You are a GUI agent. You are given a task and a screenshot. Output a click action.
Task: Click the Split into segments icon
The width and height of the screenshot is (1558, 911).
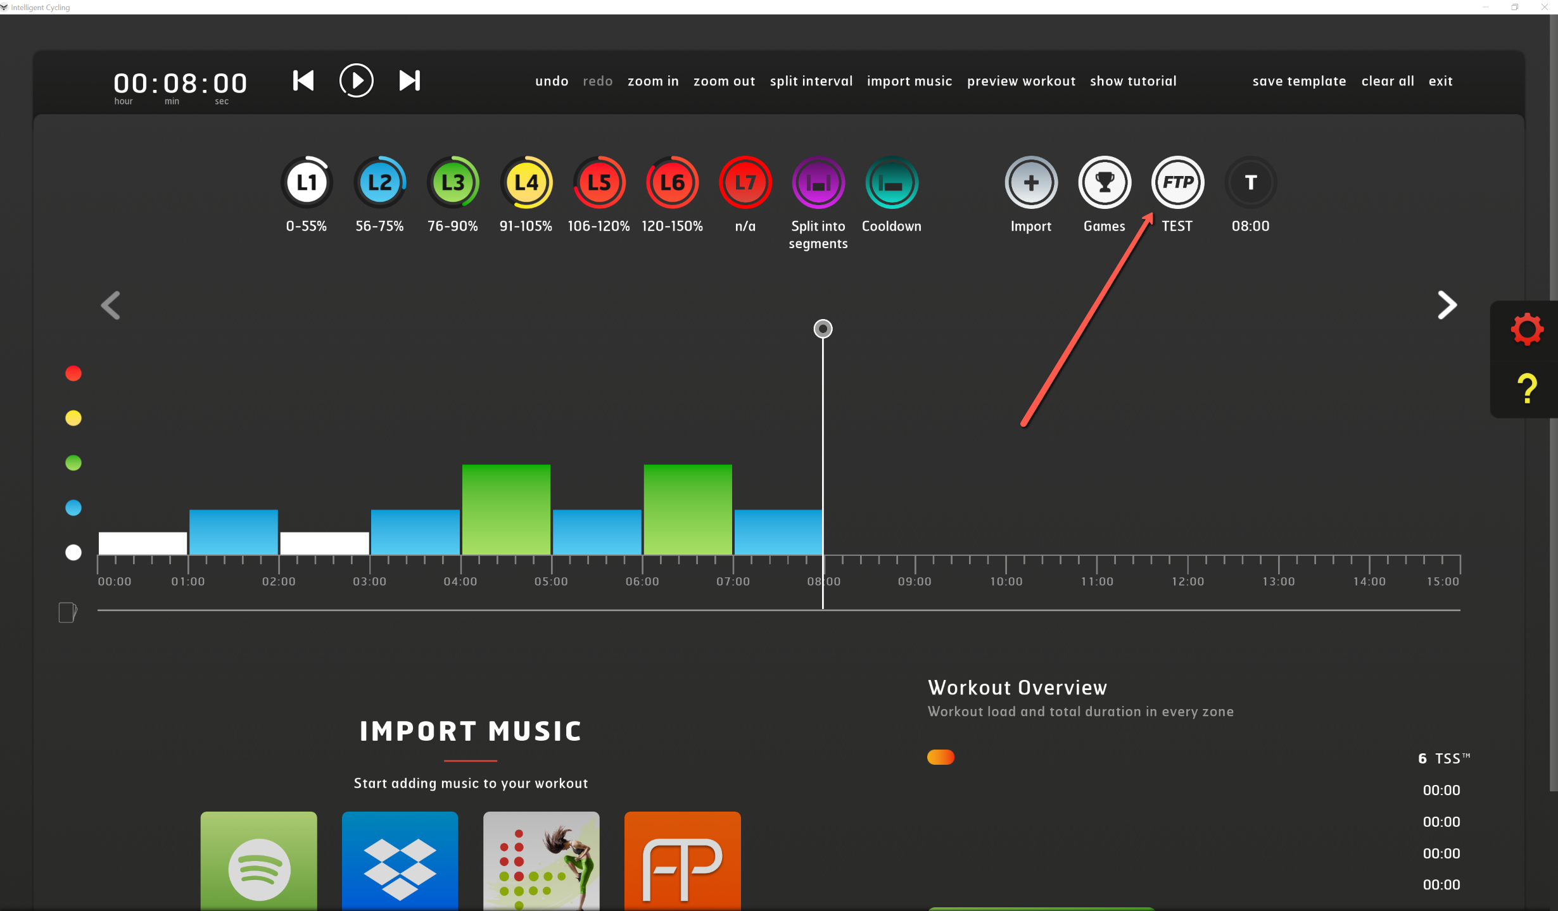pyautogui.click(x=818, y=183)
